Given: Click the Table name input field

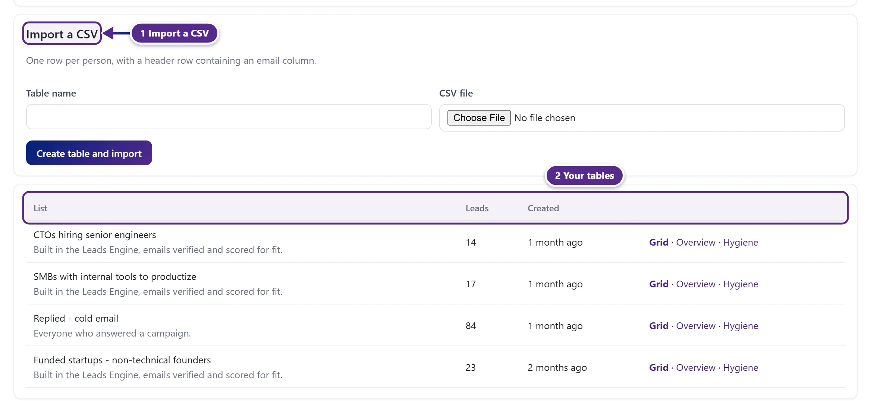Looking at the screenshot, I should tap(229, 117).
